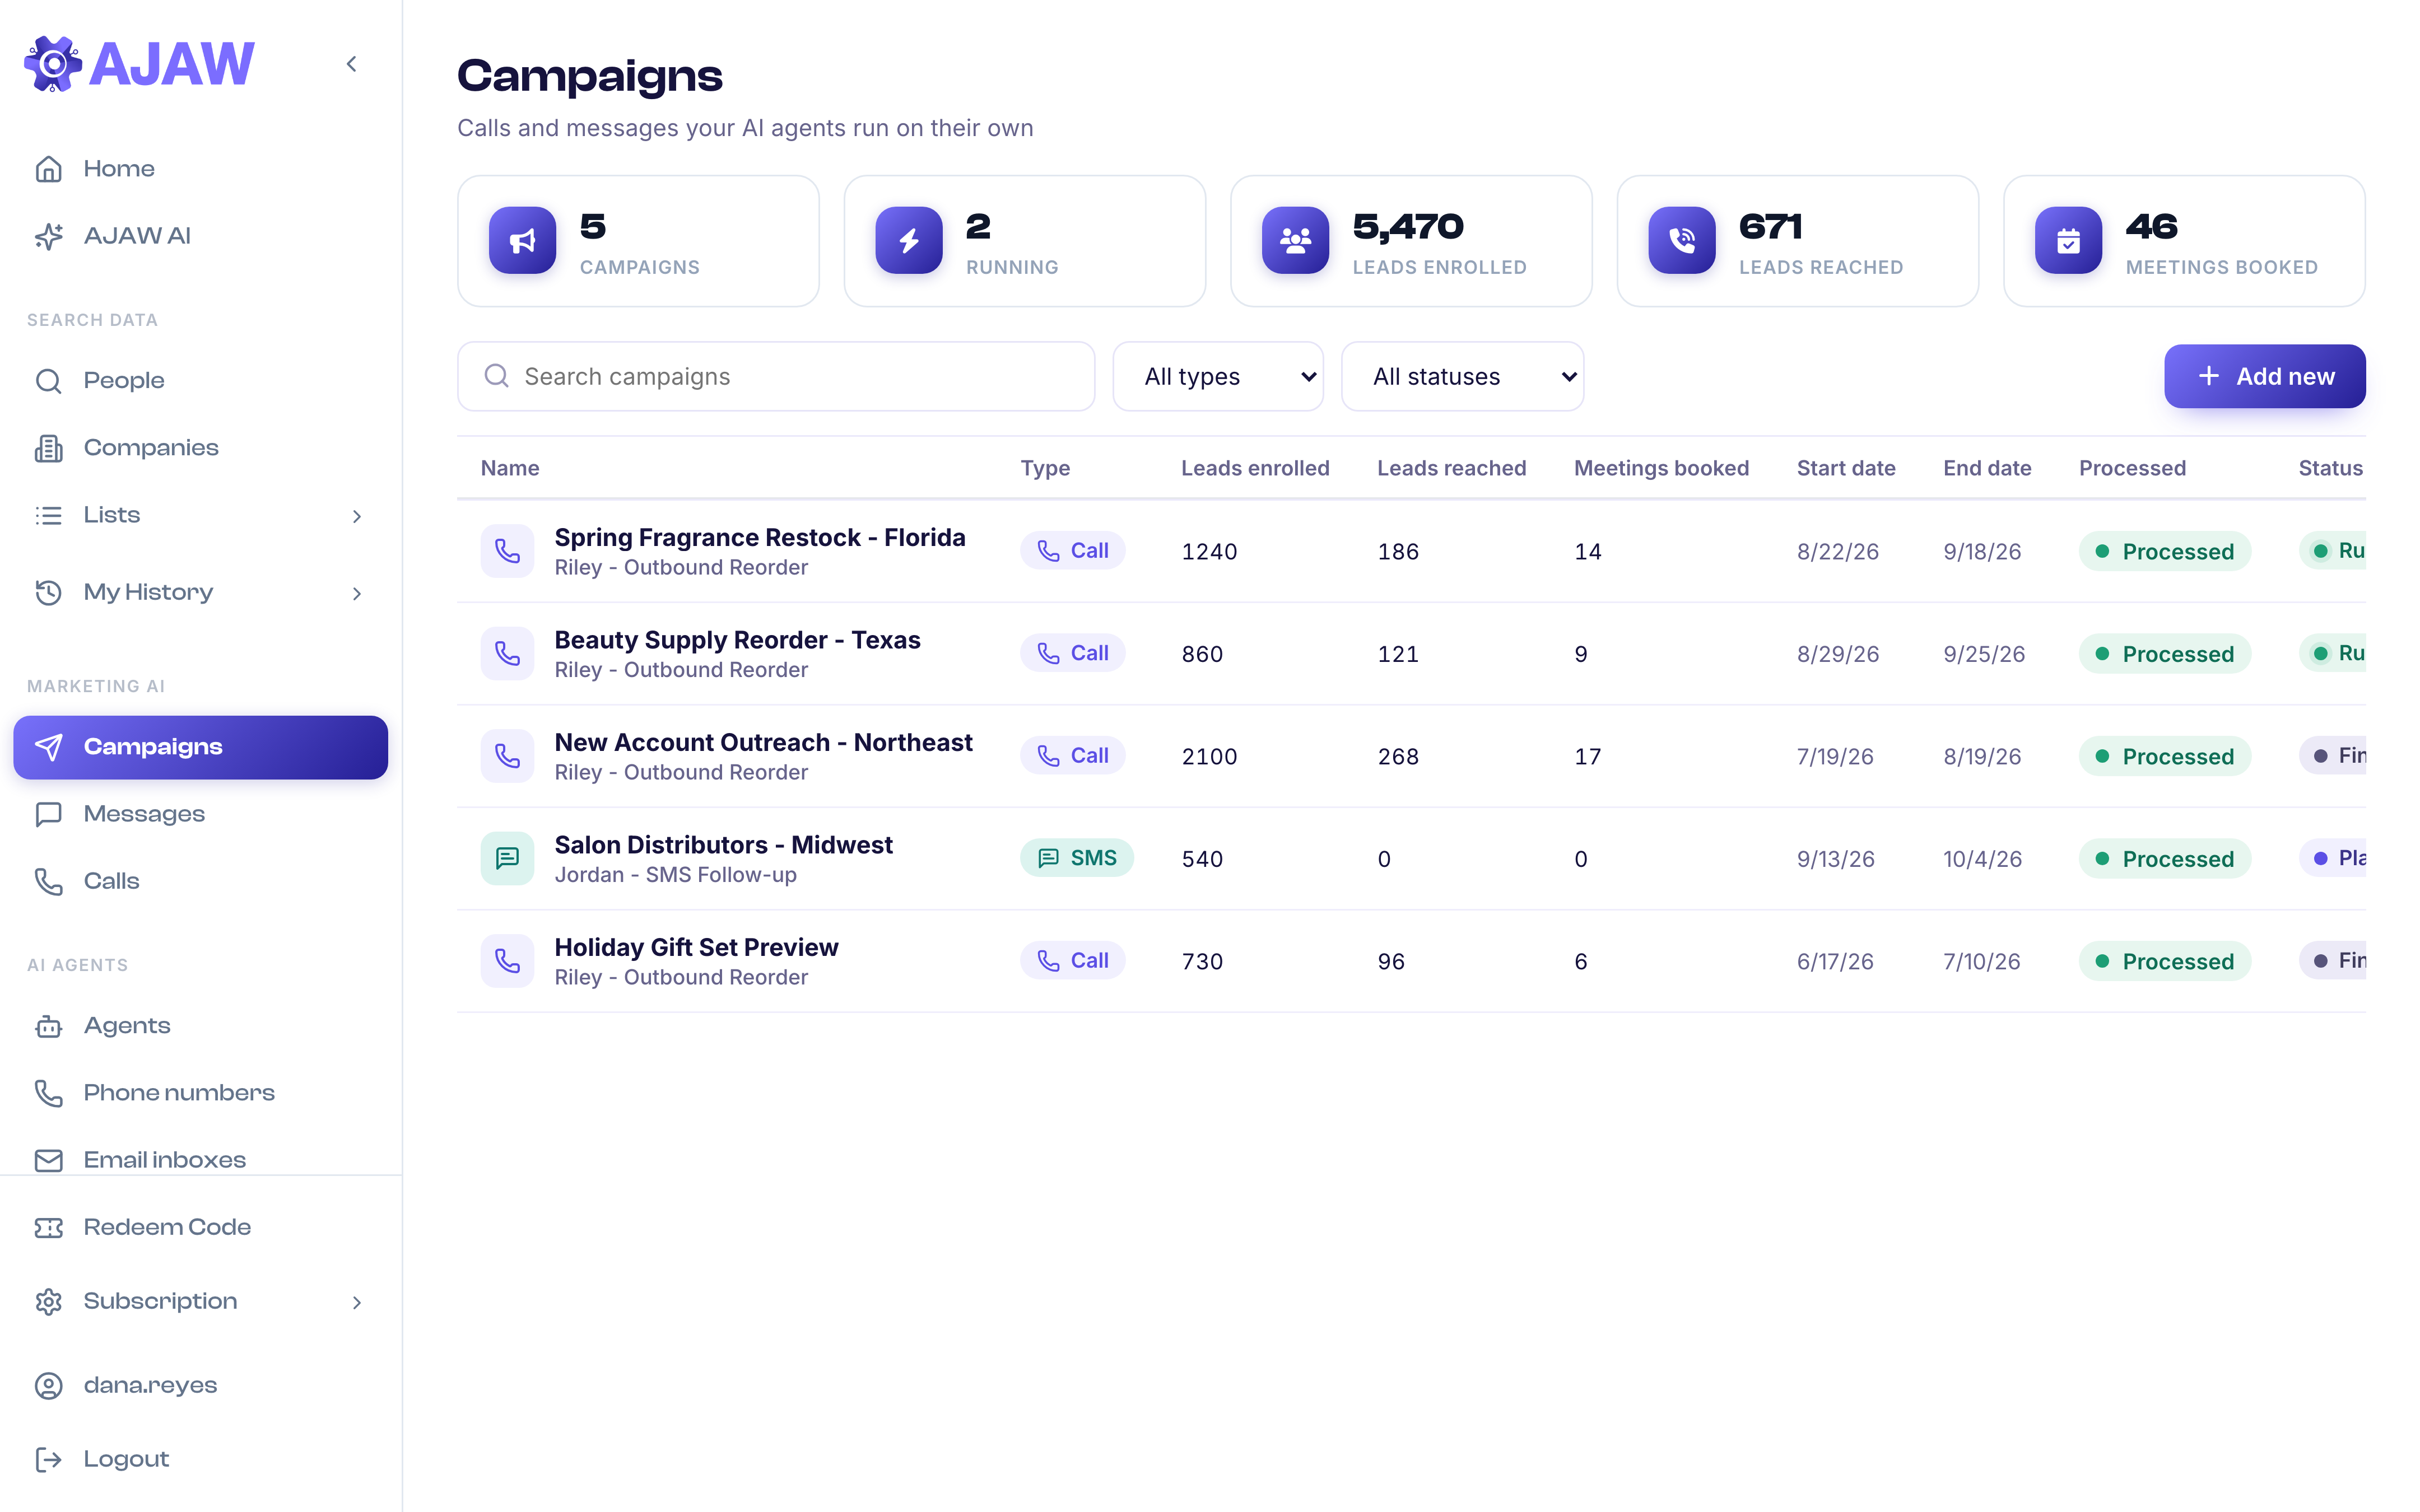2420x1512 pixels.
Task: Click phone icon beside Beauty Supply Reorder
Action: [507, 654]
